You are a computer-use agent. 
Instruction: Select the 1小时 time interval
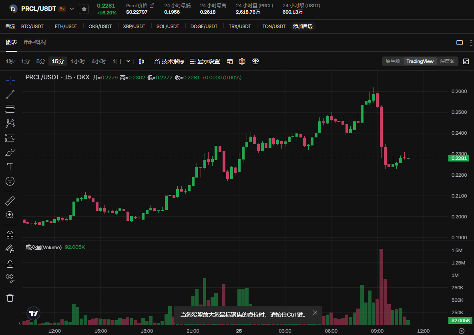pyautogui.click(x=78, y=61)
